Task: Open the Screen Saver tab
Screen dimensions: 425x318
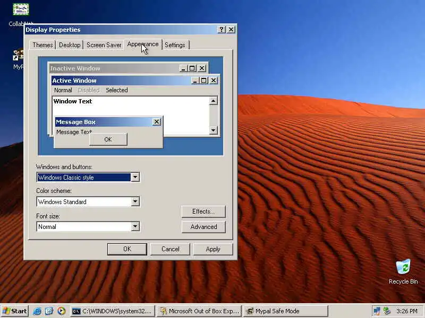Action: point(104,45)
